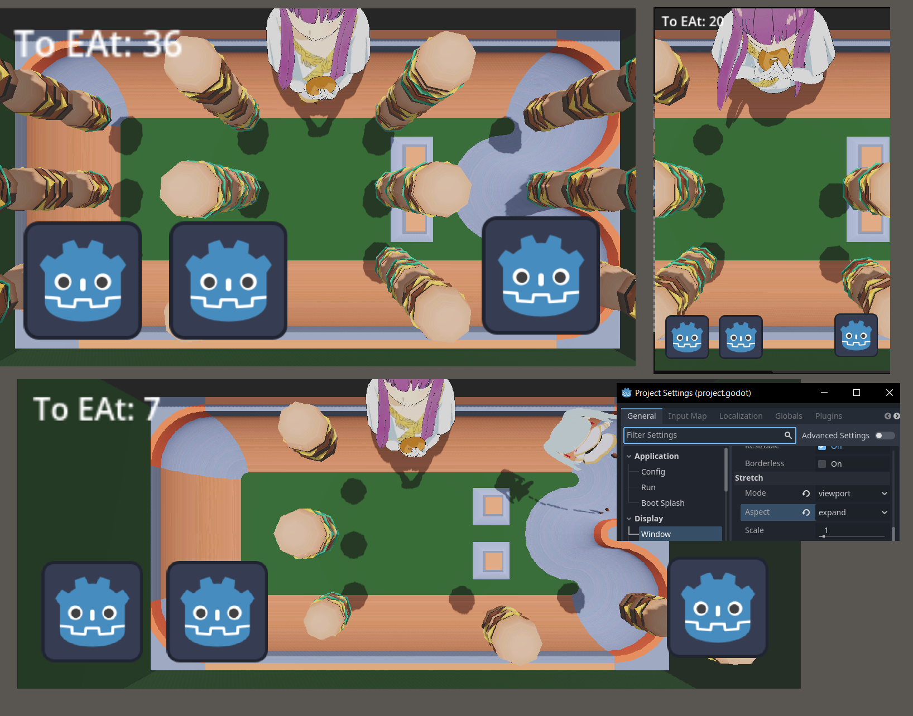The image size is (913, 716).
Task: Switch to the Globals tab
Action: pos(789,416)
